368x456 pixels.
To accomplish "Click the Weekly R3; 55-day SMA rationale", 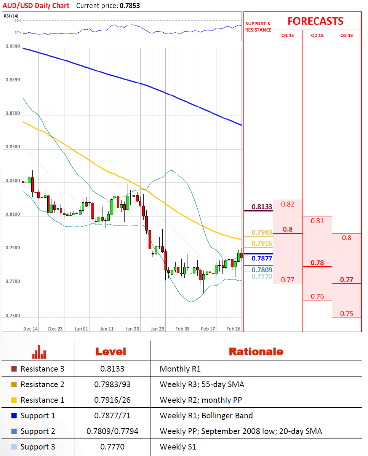I will [202, 385].
